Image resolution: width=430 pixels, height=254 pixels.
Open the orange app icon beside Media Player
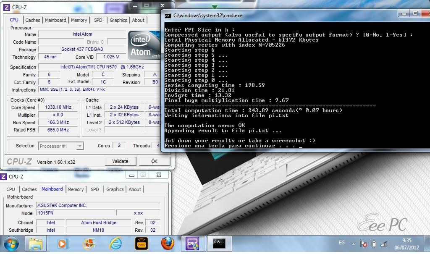point(89,244)
